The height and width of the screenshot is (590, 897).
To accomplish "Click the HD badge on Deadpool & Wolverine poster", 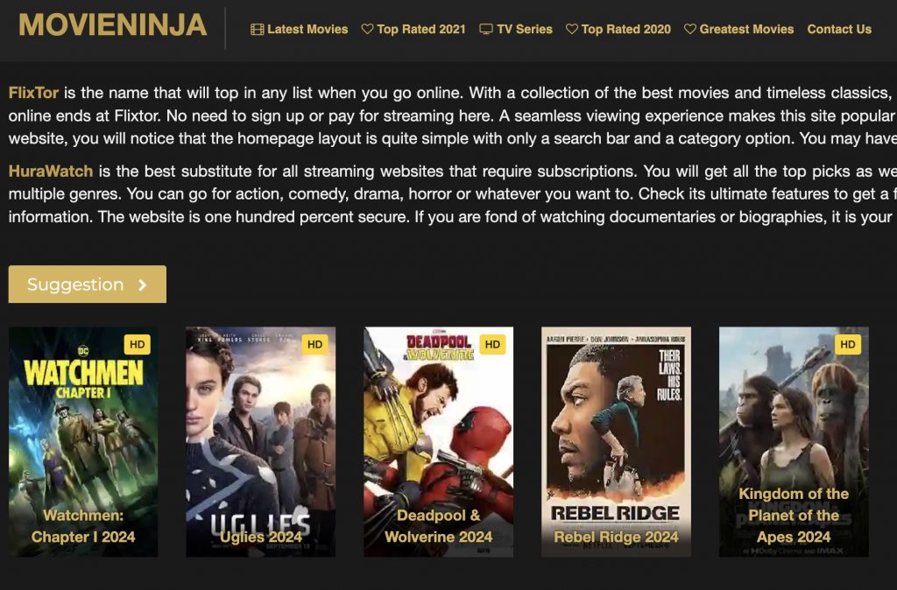I will (x=492, y=344).
